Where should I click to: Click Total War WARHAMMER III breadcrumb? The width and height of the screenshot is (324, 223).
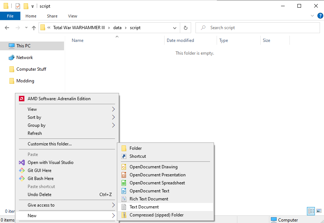point(79,28)
